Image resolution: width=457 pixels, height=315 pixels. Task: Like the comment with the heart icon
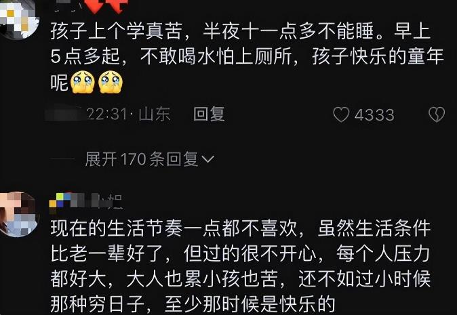341,114
